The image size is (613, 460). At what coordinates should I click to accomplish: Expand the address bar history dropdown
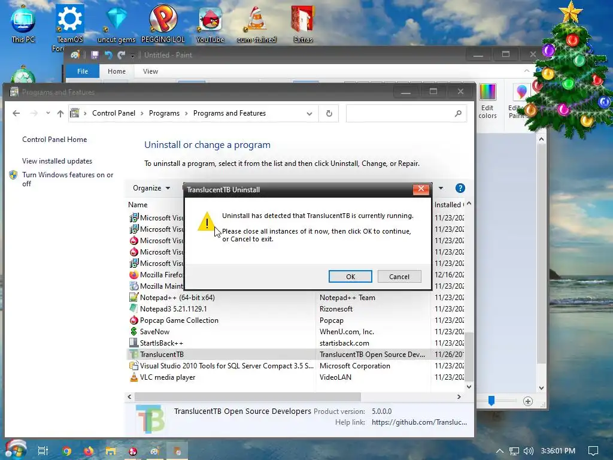[309, 114]
